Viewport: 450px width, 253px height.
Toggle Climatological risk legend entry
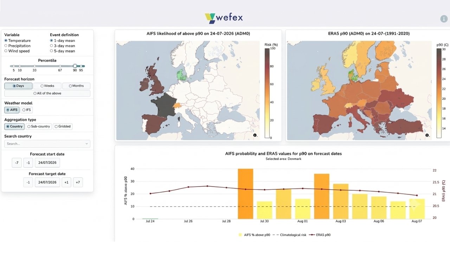289,235
